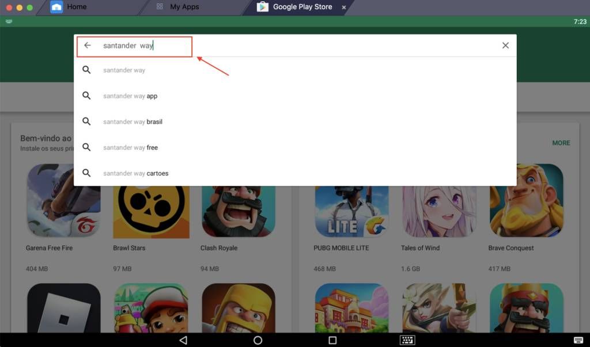Screen dimensions: 590x347
Task: Click magnifier icon beside 'santander way cartoes'
Action: coord(86,173)
